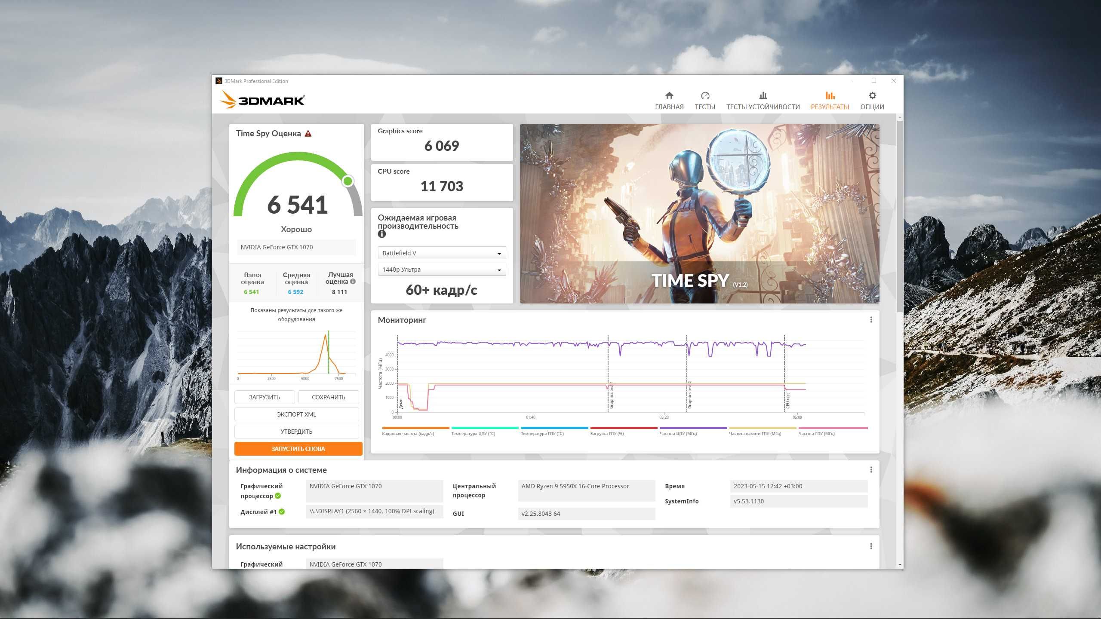Click Ваша оценка value 6 541
1101x619 pixels.
[252, 292]
